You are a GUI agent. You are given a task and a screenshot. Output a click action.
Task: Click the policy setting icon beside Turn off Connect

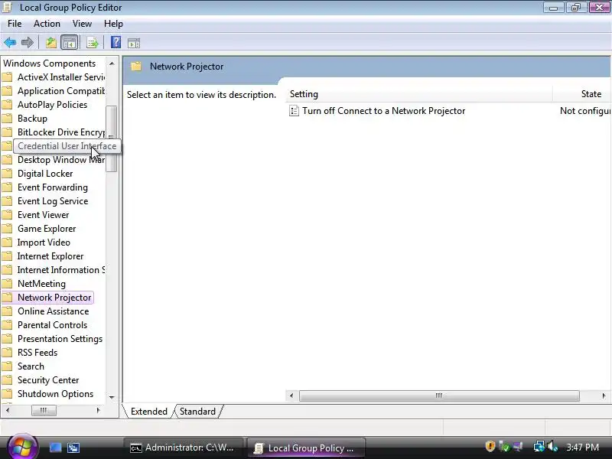(294, 111)
